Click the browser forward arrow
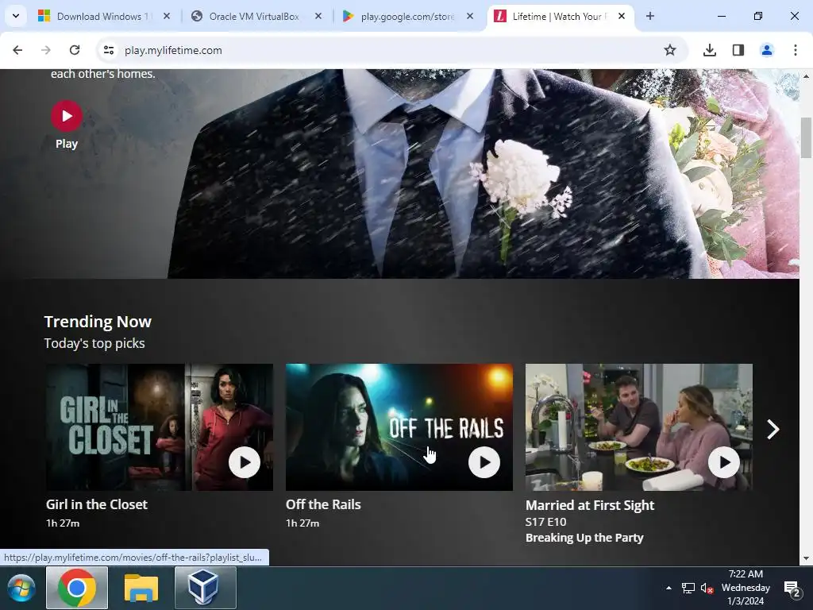 (x=46, y=50)
